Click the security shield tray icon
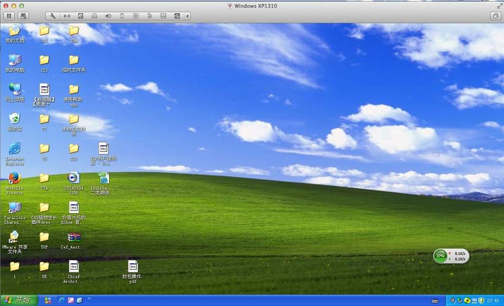Screen dimensions: 504x306 (481, 300)
